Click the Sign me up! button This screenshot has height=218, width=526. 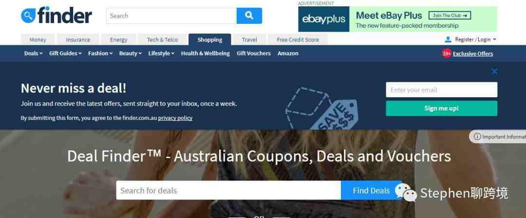click(441, 109)
